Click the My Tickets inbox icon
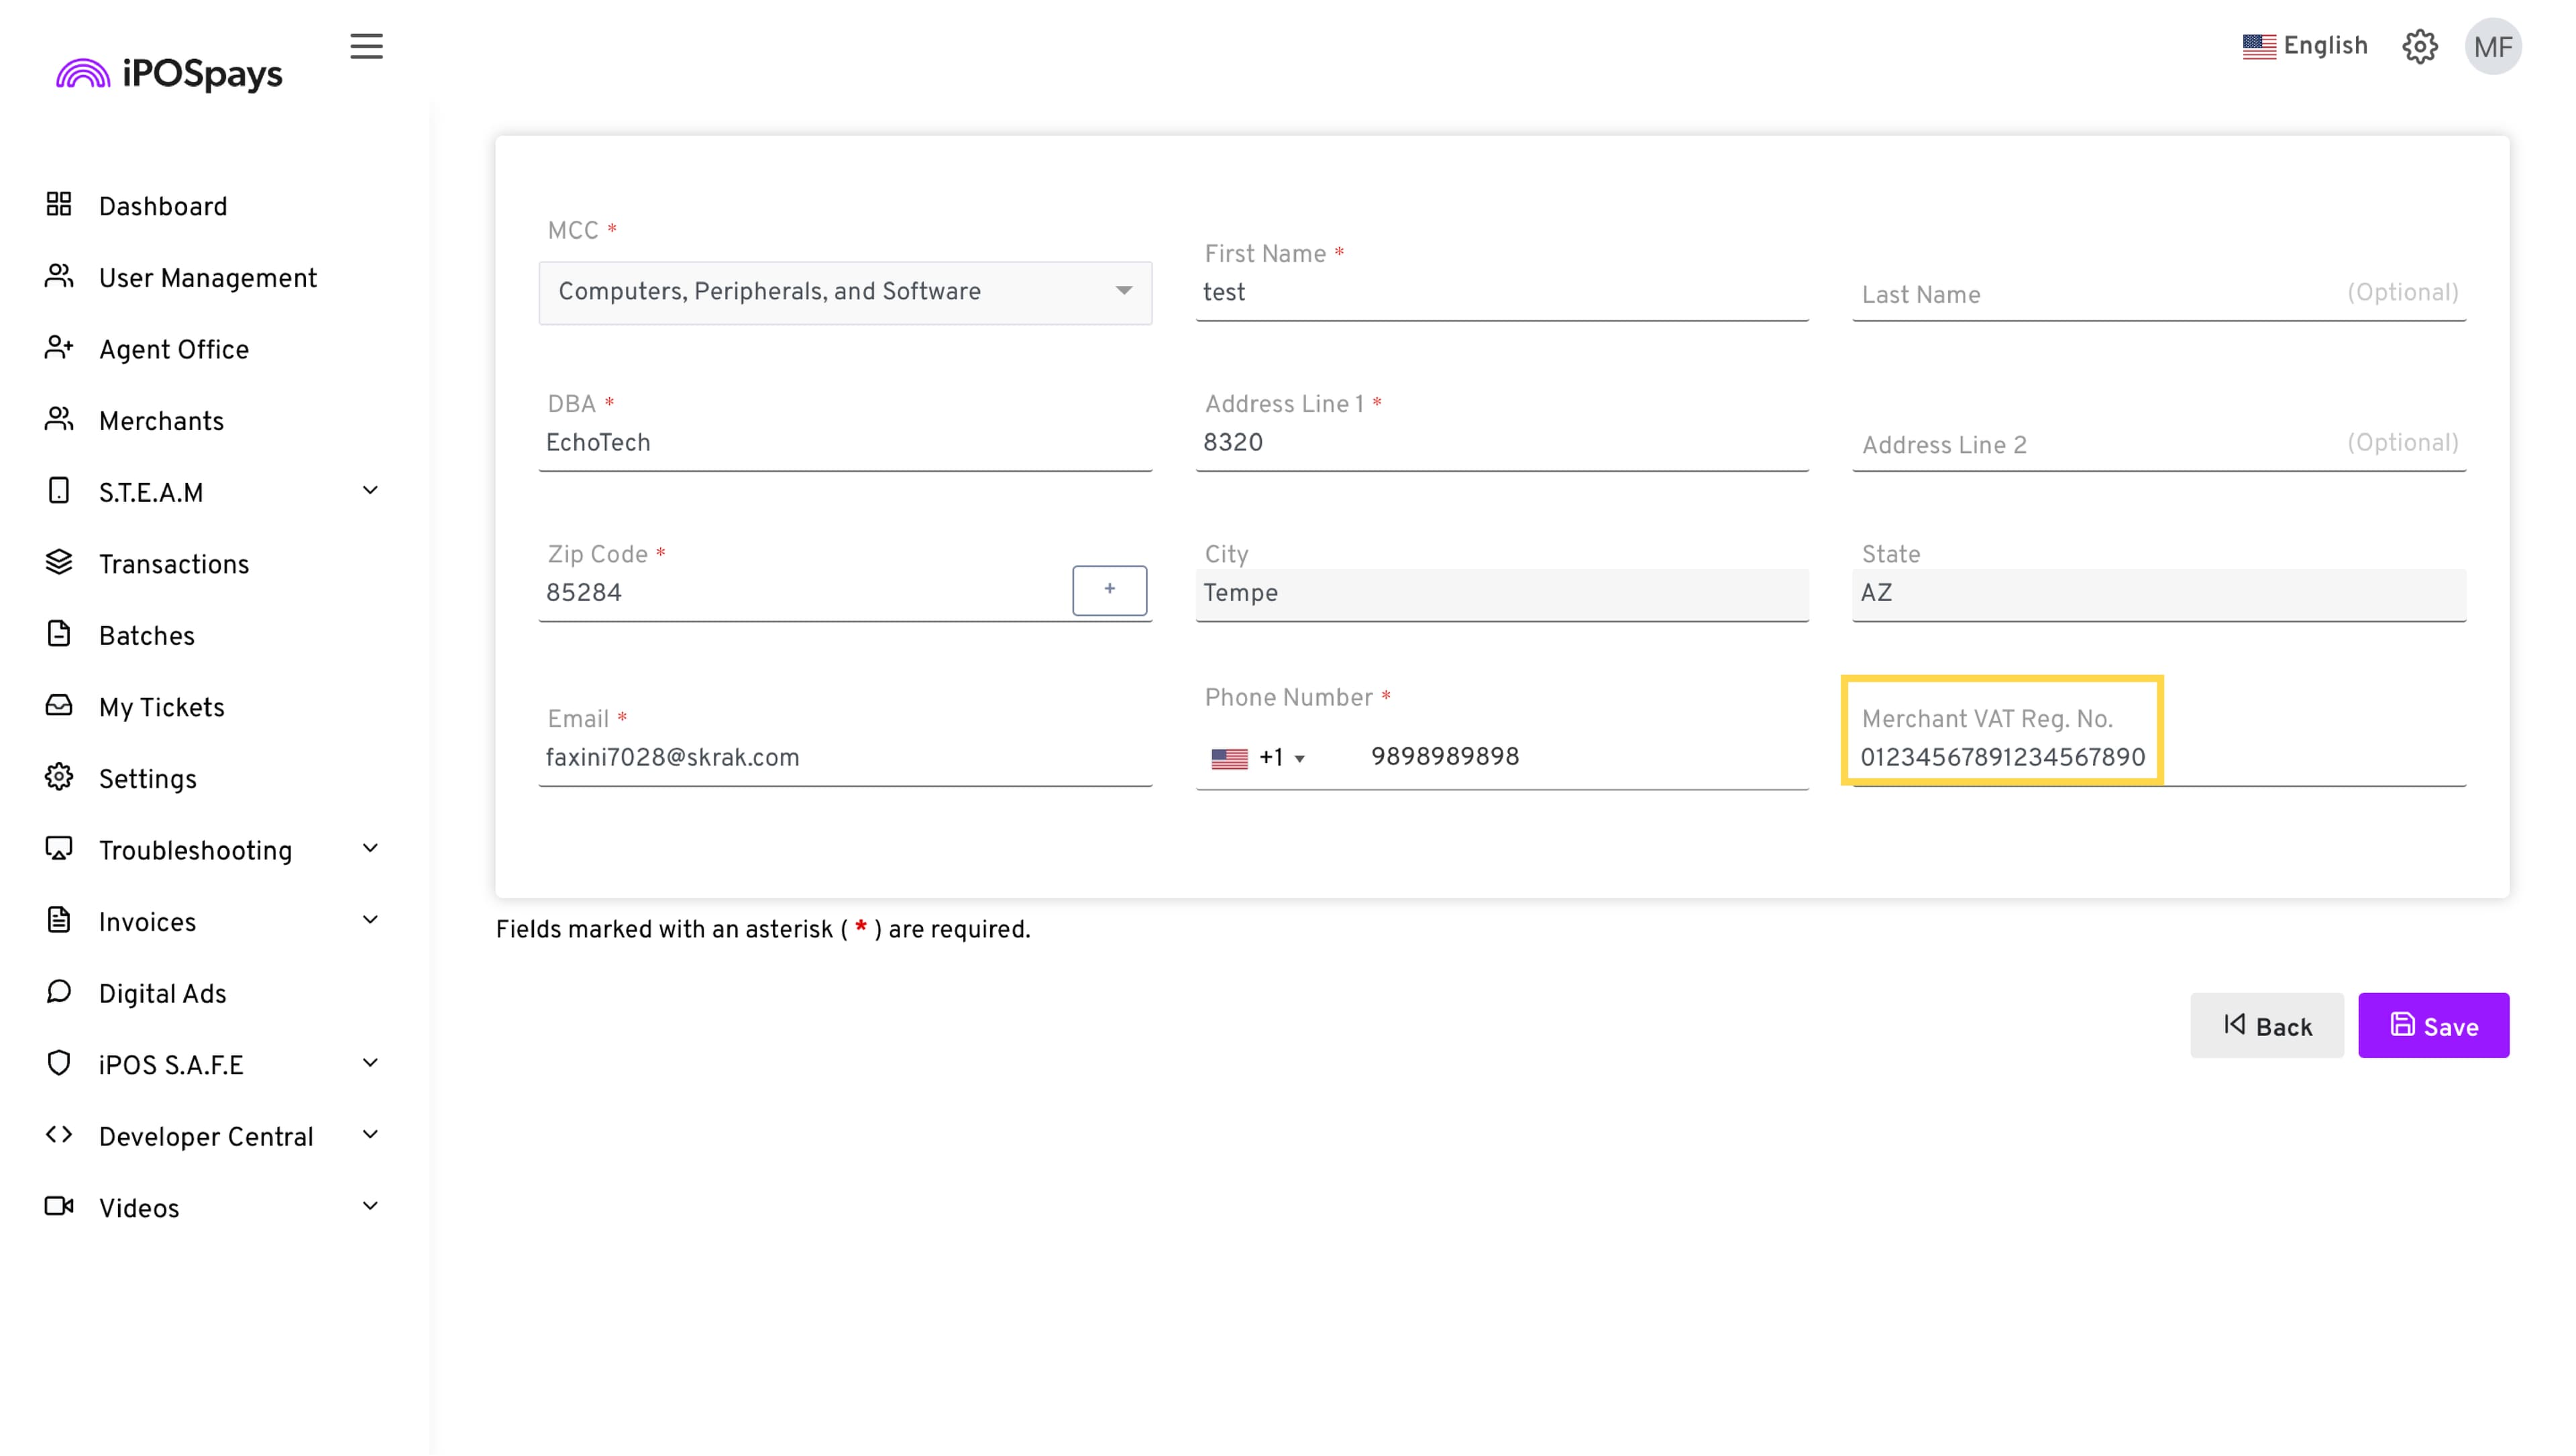The height and width of the screenshot is (1456, 2576). click(x=59, y=705)
